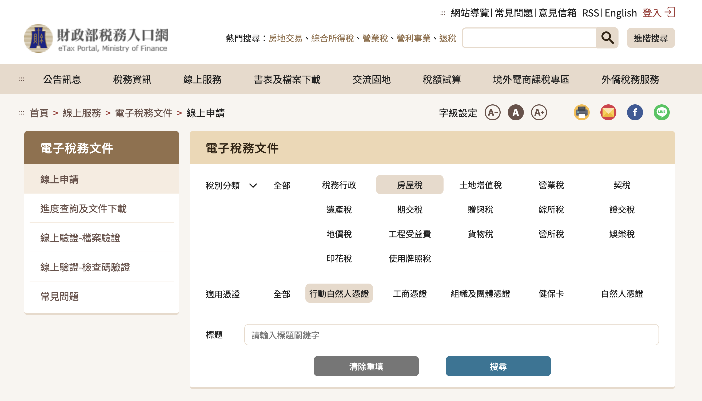Select 房屋稅 tax category filter
The image size is (702, 401).
click(x=409, y=185)
